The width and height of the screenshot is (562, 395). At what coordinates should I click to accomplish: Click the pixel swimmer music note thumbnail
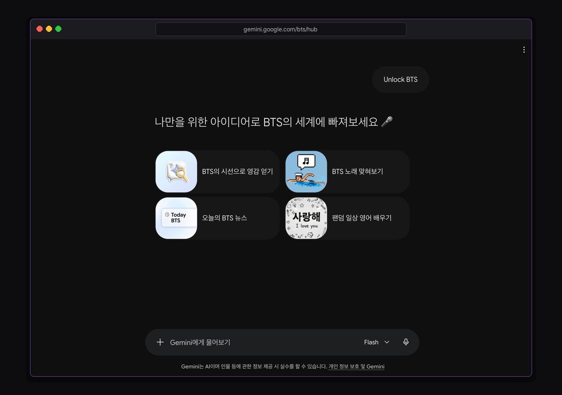click(306, 172)
